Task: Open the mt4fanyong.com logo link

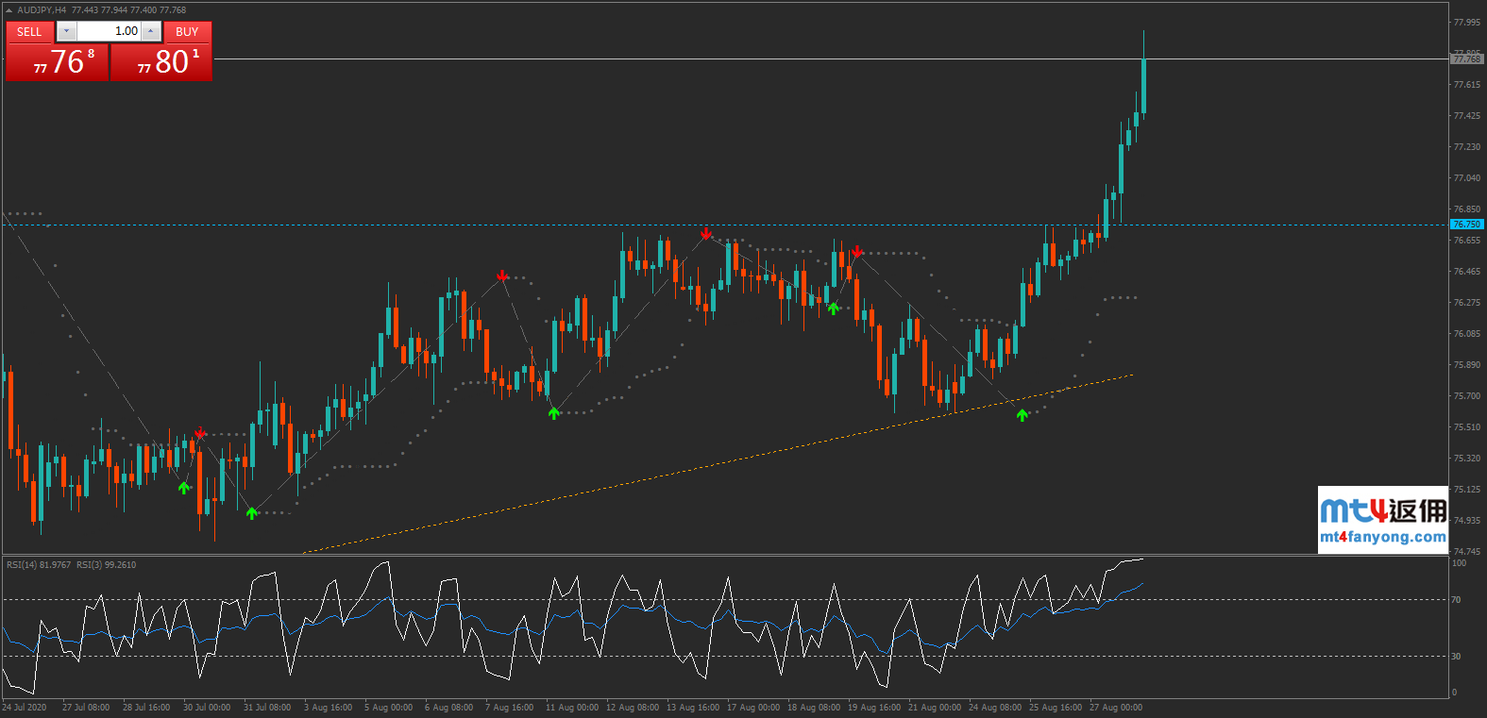Action: point(1382,520)
